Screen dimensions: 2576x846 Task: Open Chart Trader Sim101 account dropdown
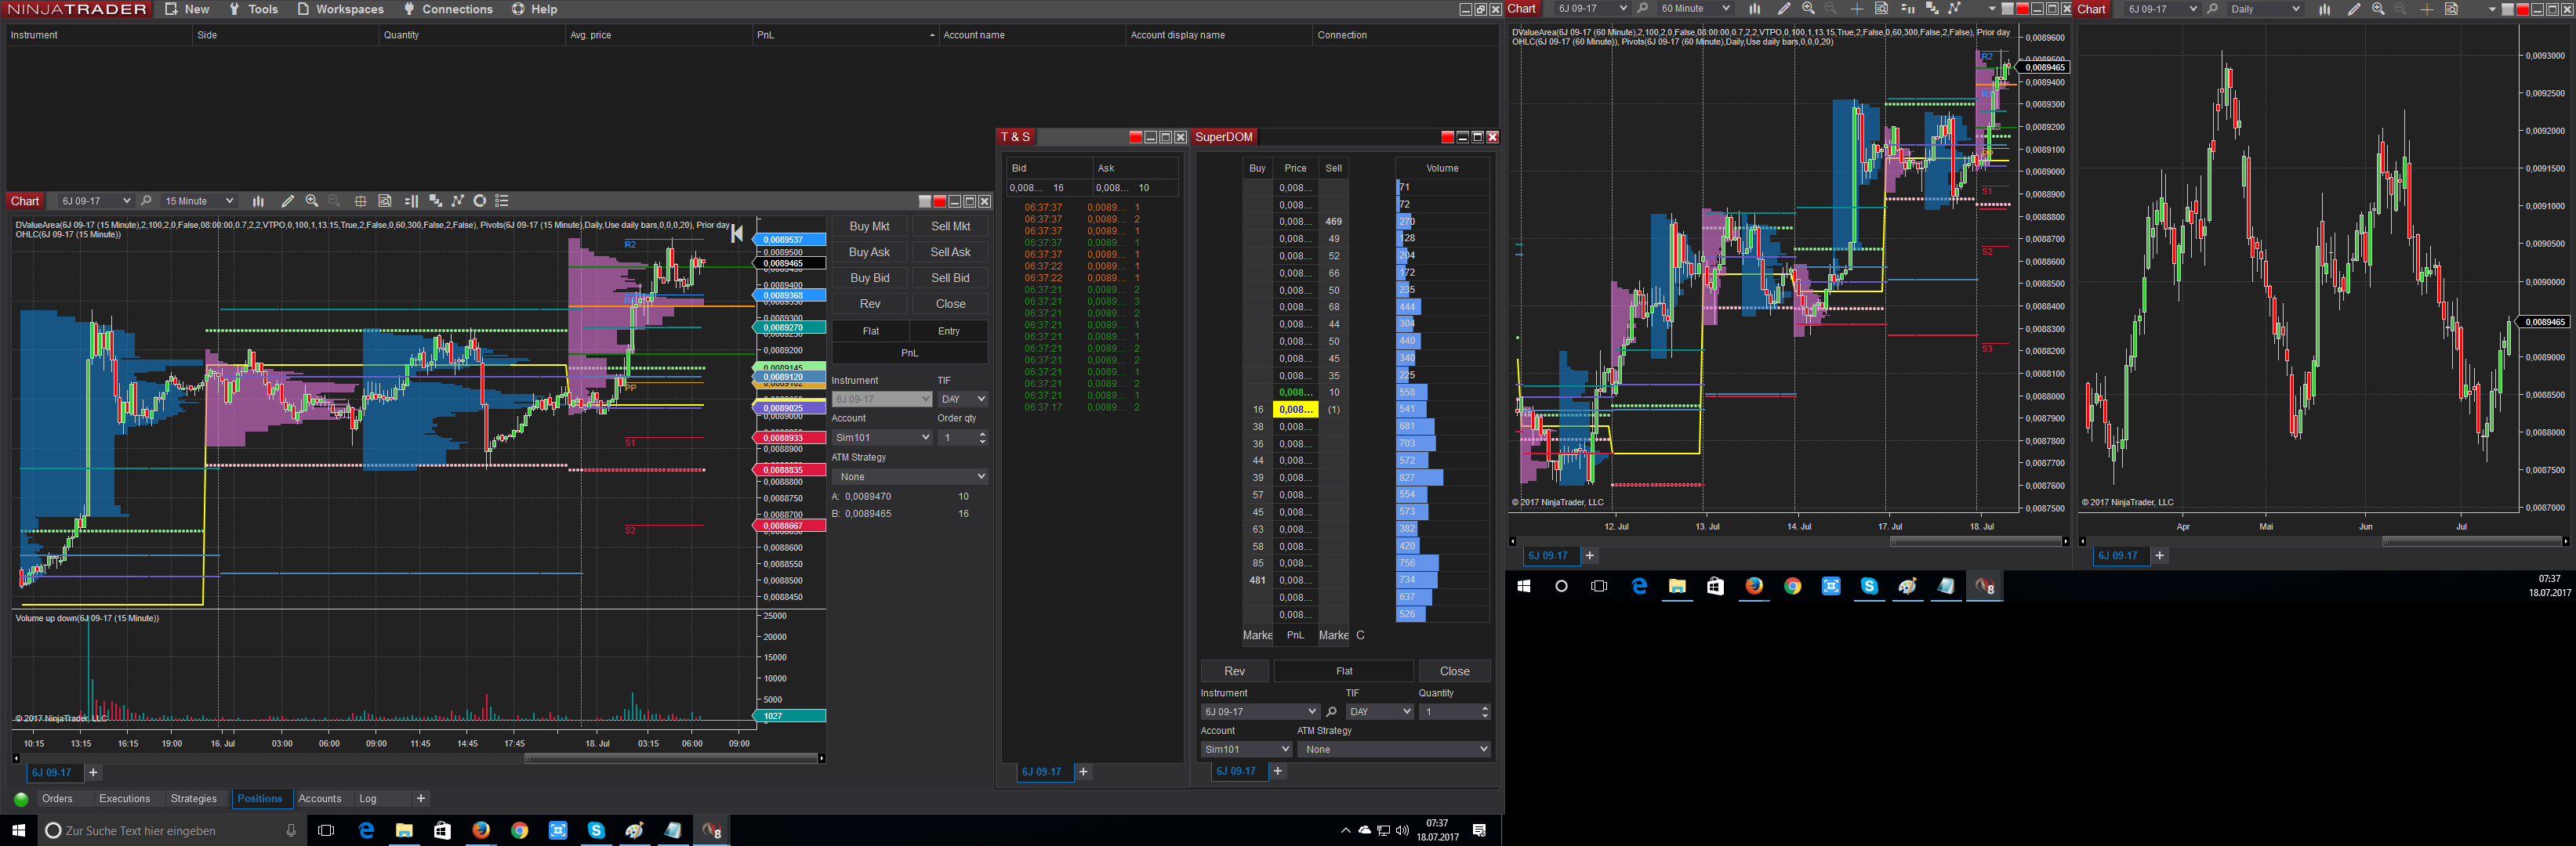coord(882,437)
